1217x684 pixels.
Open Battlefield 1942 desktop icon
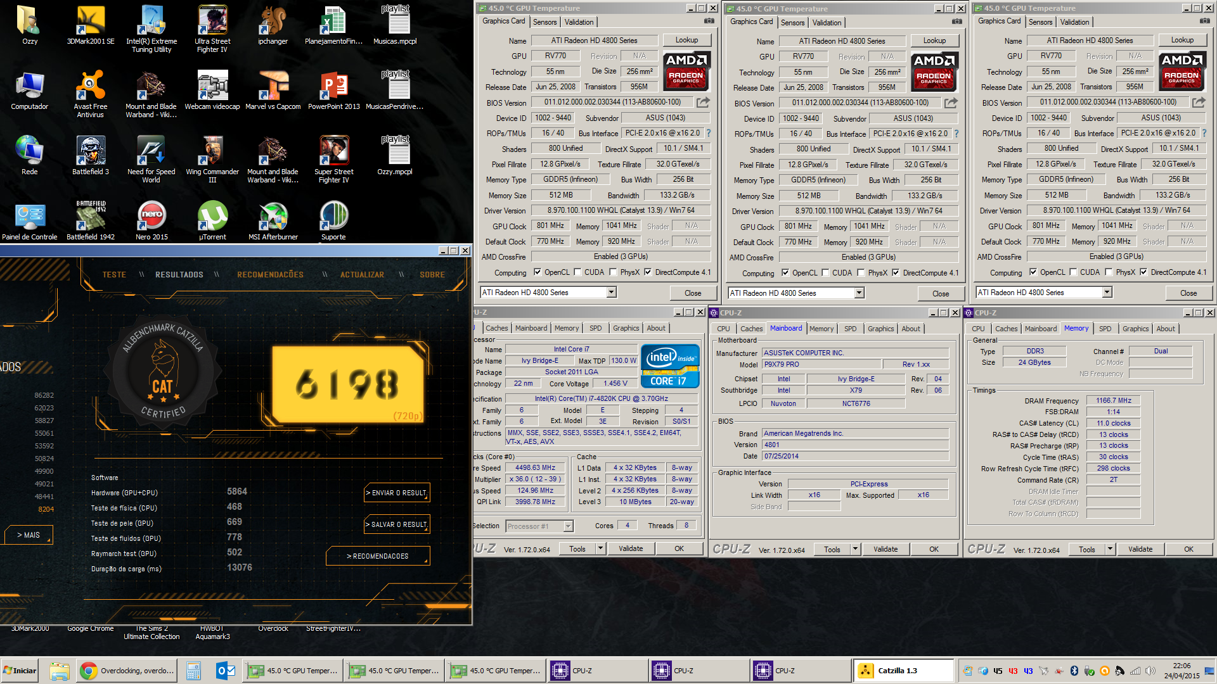point(91,221)
